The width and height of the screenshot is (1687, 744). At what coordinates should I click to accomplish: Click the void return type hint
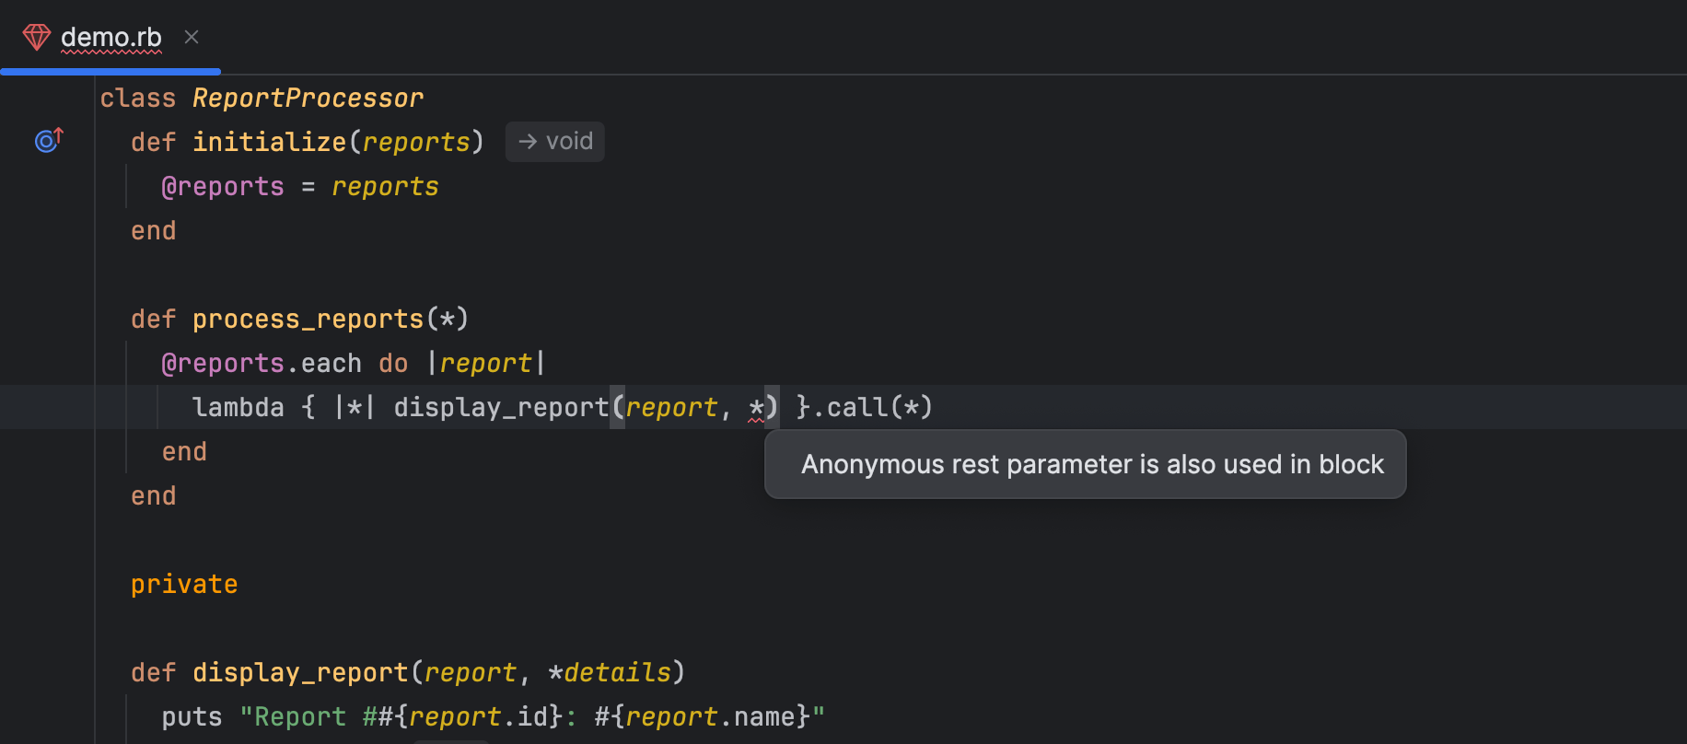click(555, 142)
